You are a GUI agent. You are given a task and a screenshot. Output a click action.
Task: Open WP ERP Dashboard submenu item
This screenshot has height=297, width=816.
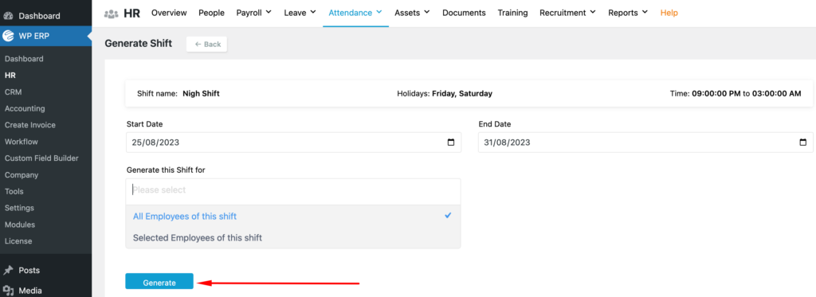coord(24,59)
